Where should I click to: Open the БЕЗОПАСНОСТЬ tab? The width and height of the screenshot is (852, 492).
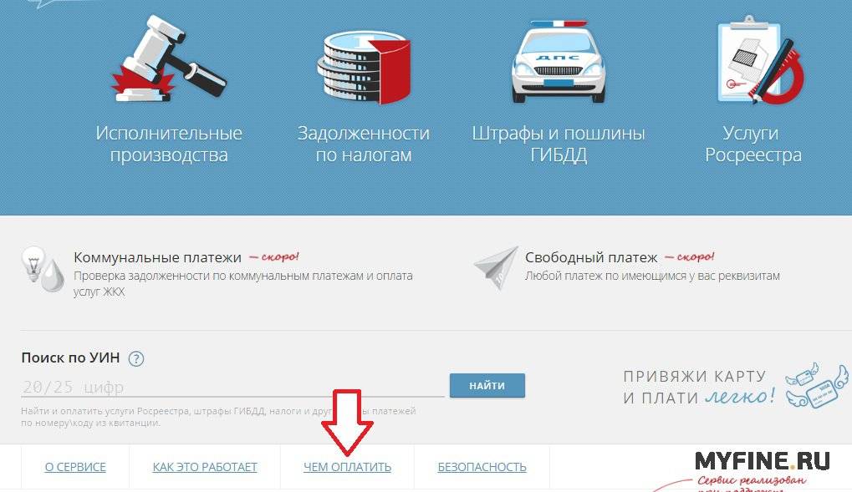tap(482, 467)
